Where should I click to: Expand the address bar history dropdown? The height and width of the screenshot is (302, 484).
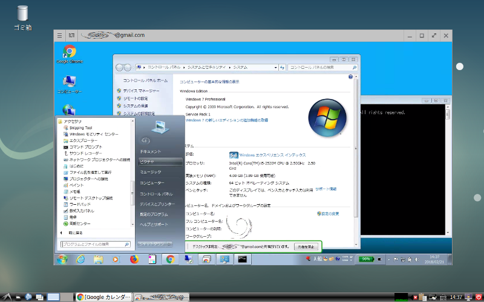pos(276,68)
